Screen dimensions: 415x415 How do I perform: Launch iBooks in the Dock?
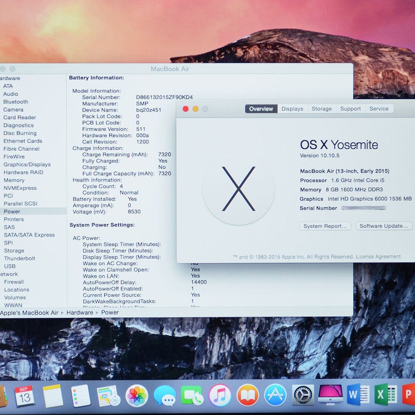click(248, 395)
